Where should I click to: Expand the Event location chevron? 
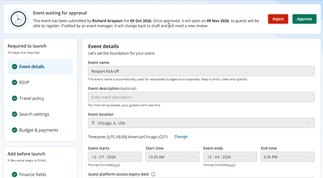pos(309,123)
